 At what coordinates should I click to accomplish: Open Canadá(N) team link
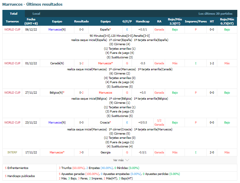(57, 63)
